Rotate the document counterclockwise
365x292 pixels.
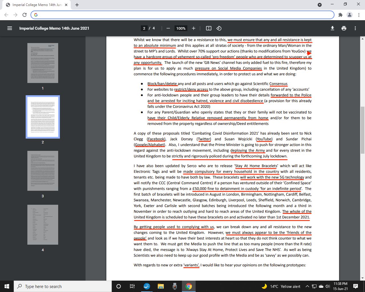coord(219,28)
